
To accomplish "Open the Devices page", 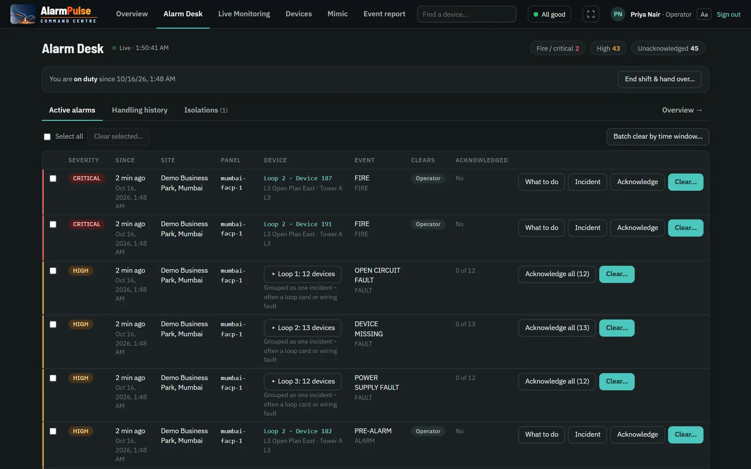I will [299, 14].
